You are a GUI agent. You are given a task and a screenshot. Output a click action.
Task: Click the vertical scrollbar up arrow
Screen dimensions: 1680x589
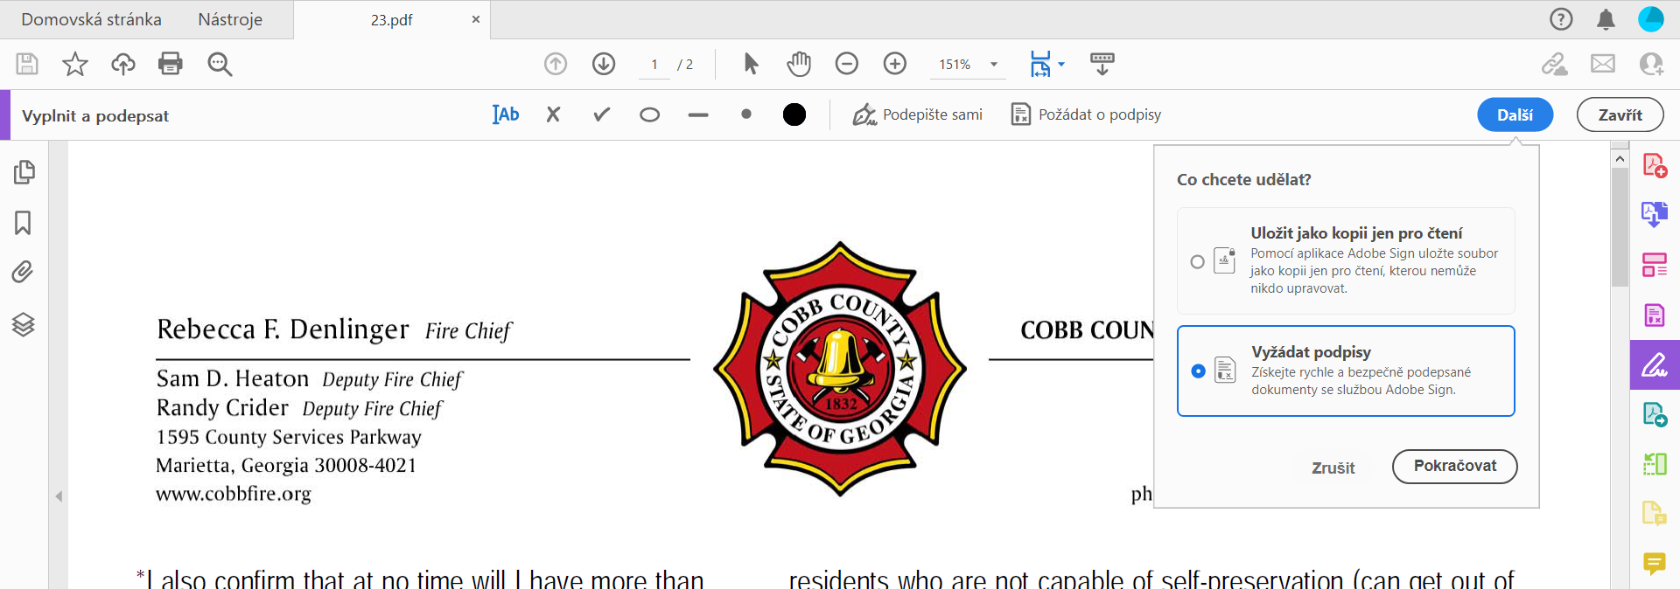[x=1620, y=158]
